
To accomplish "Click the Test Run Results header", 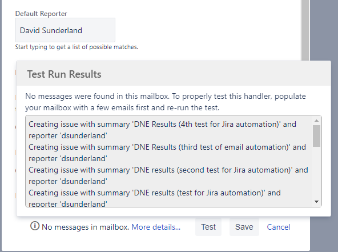I will click(x=64, y=74).
